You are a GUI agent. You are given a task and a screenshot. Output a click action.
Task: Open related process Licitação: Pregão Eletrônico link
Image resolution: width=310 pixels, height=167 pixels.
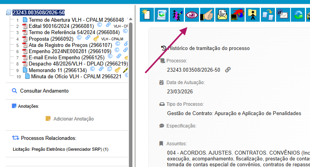60,149
